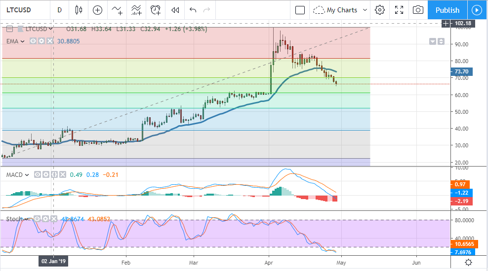Toggle Stoch indicator visibility eye

pos(37,219)
